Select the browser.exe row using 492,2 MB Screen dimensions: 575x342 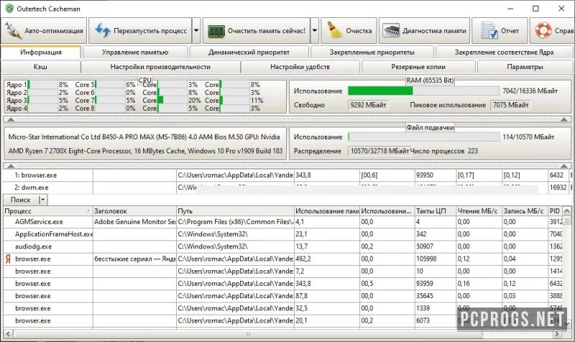(x=282, y=259)
